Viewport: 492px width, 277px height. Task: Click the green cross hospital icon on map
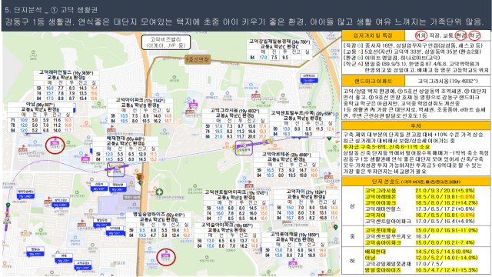point(159,192)
